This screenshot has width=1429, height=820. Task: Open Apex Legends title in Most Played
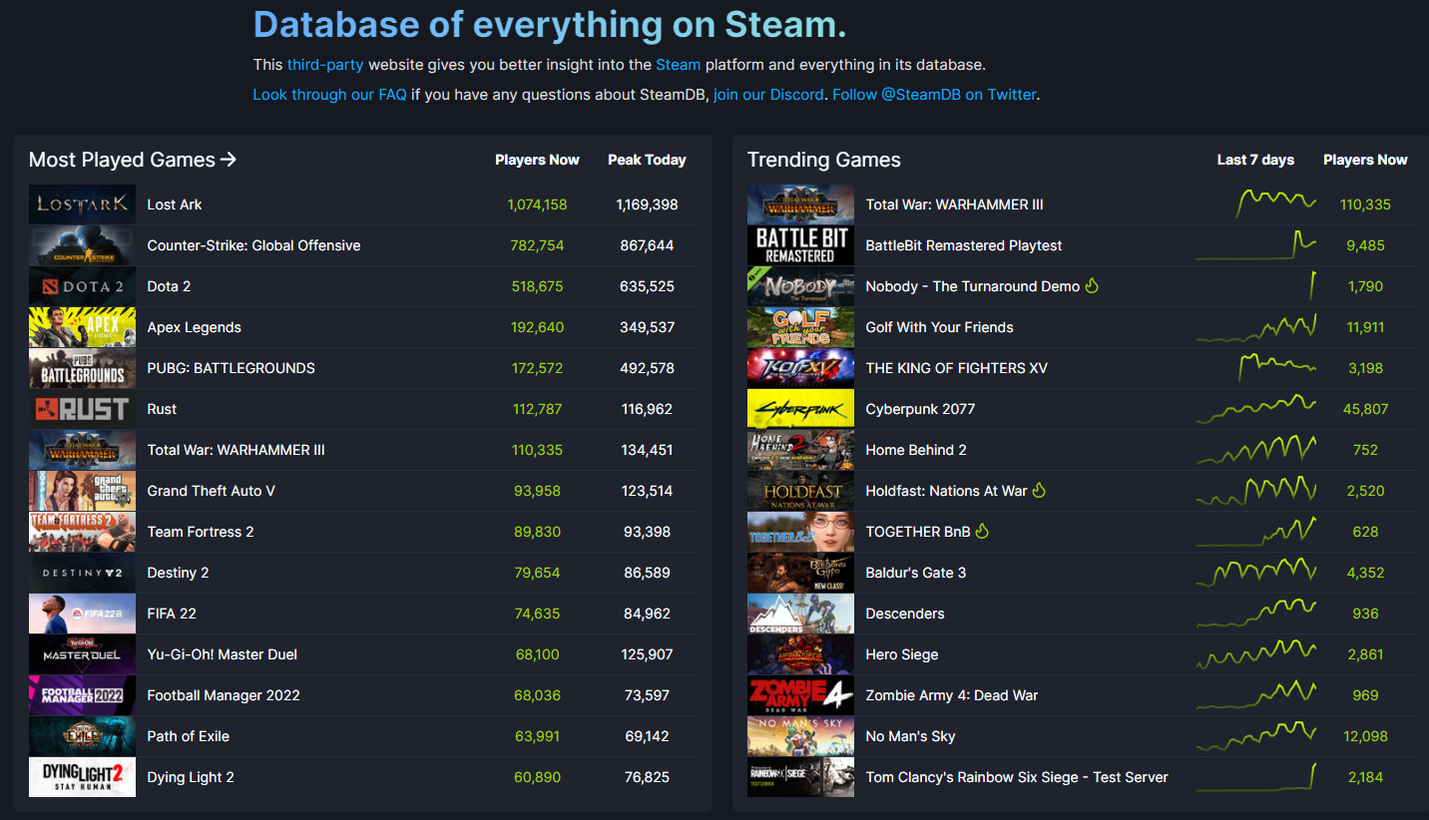tap(194, 327)
